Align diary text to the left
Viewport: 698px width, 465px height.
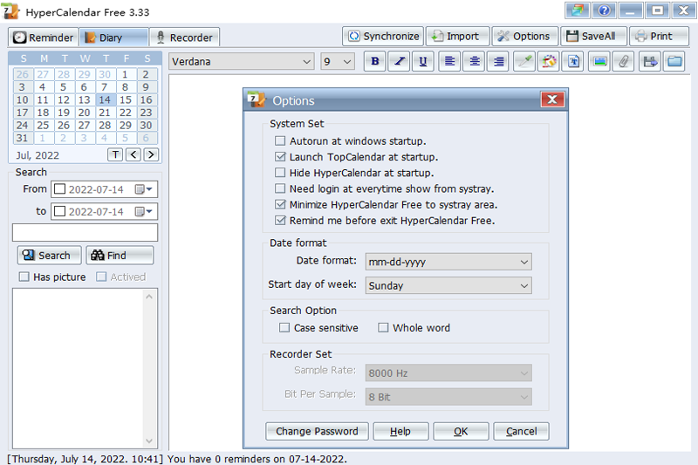(449, 61)
